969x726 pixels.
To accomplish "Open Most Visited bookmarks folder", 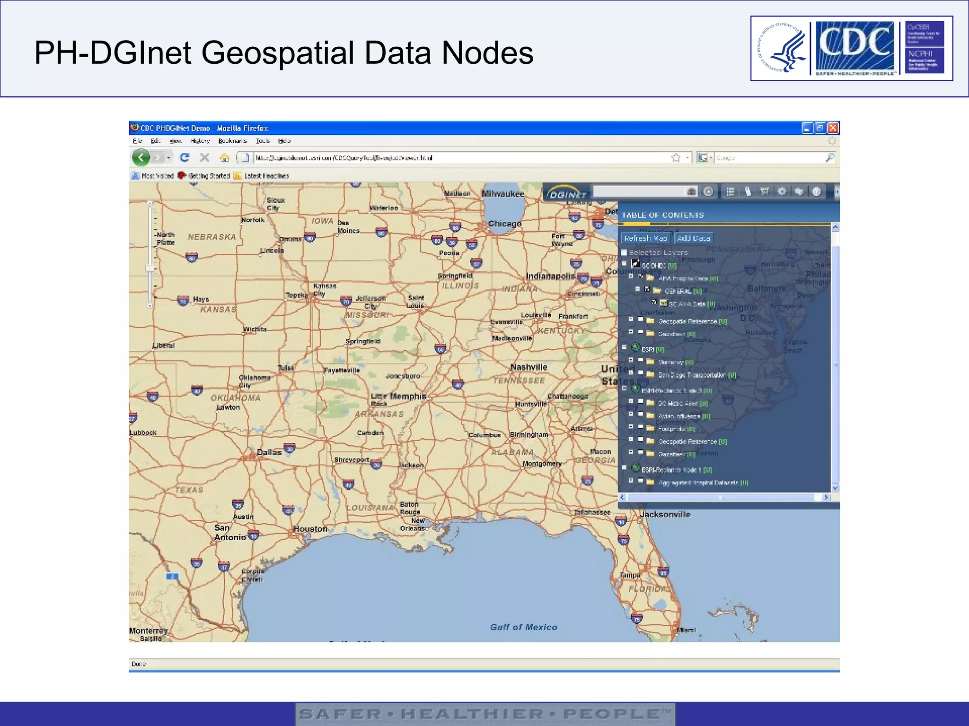I will pyautogui.click(x=152, y=176).
